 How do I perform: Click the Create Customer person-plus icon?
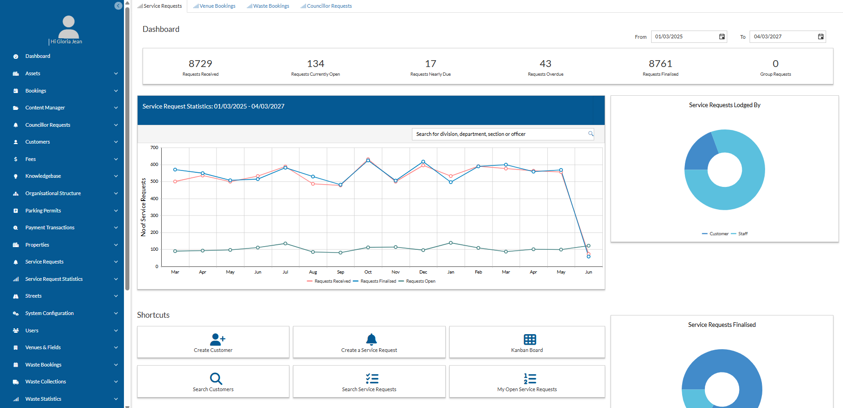[x=217, y=339]
